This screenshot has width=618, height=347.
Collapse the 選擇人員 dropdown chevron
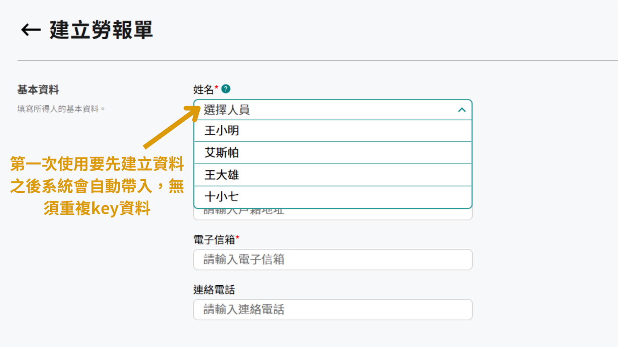462,110
